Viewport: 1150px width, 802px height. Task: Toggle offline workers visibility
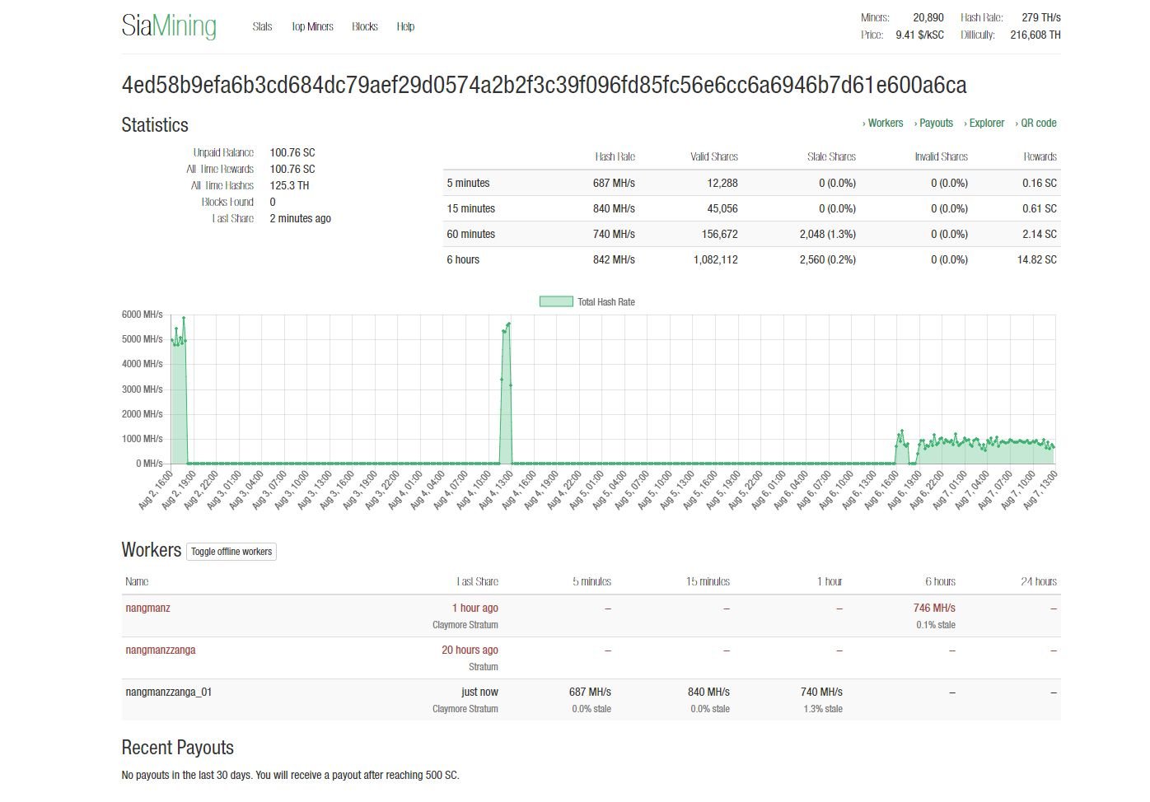pyautogui.click(x=231, y=551)
